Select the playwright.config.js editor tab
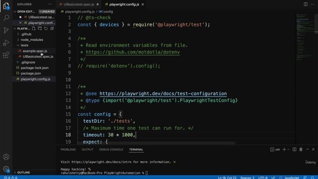This screenshot has width=318, height=179. tap(124, 4)
